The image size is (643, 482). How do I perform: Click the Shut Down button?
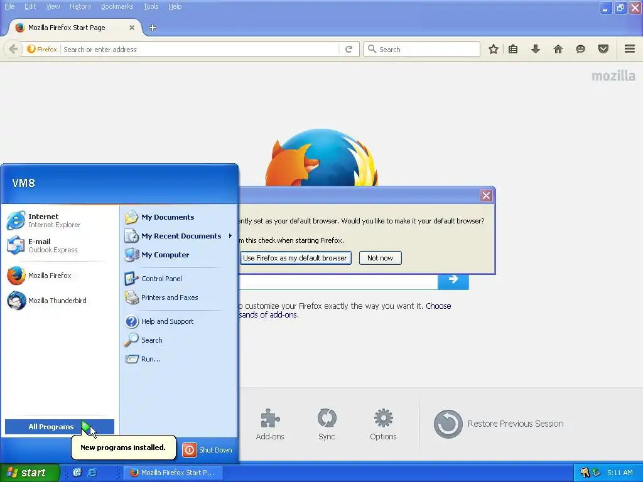coord(207,450)
